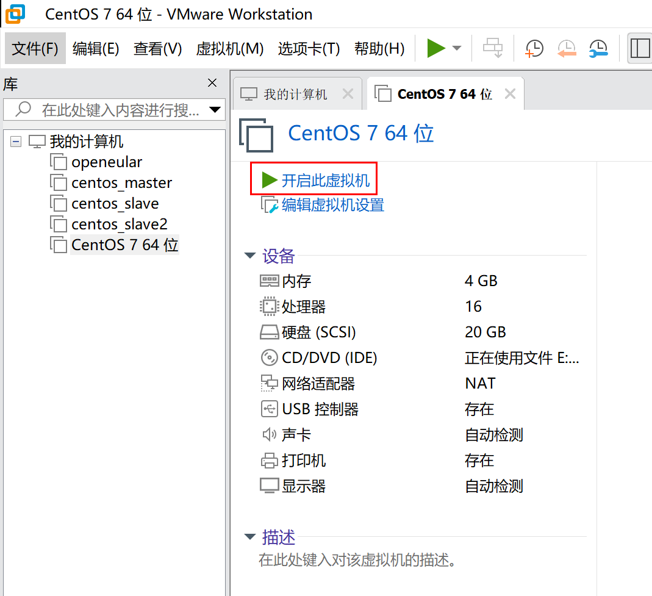Close the 我的计算机 tab
The width and height of the screenshot is (652, 596).
tap(348, 94)
